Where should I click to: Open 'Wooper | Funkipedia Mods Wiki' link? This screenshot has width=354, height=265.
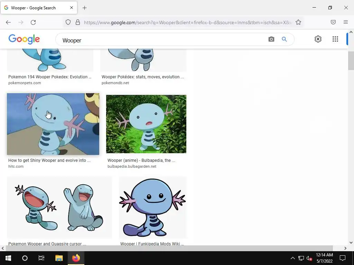tap(152, 244)
